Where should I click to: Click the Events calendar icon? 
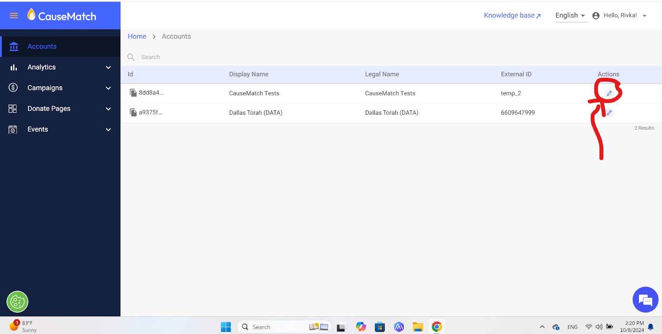click(x=13, y=130)
